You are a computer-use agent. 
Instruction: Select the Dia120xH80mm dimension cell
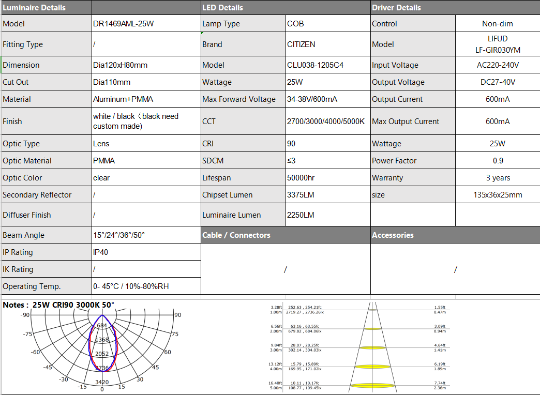[x=146, y=65]
